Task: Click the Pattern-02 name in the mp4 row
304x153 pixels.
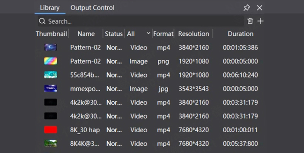Action: pyautogui.click(x=85, y=48)
